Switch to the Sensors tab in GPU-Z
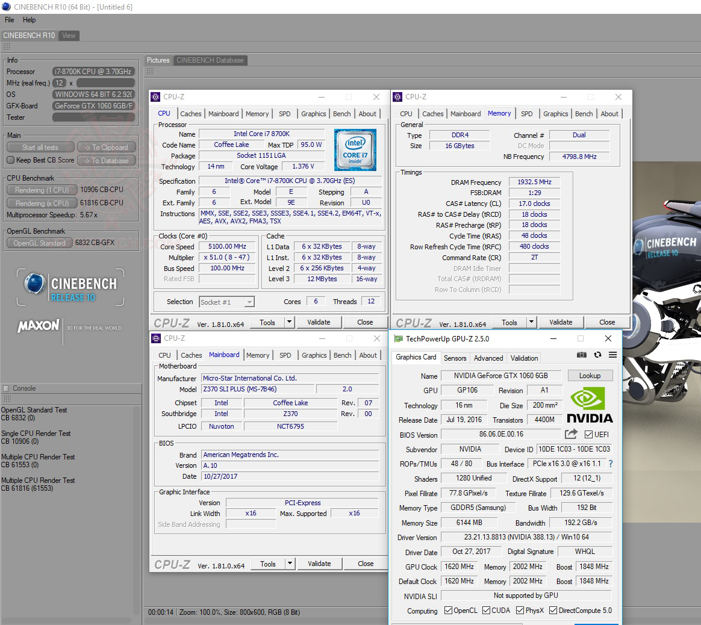This screenshot has width=701, height=625. pyautogui.click(x=455, y=358)
